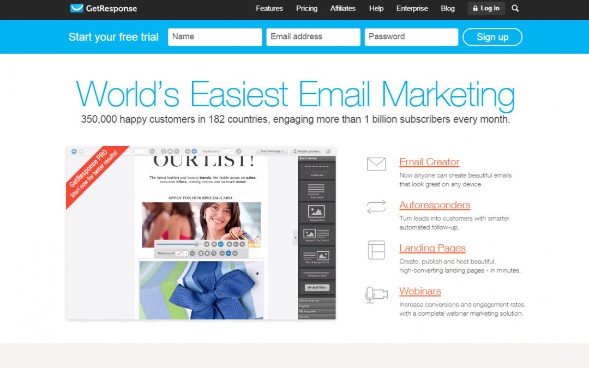589x368 pixels.
Task: Open site search magnifier icon
Action: click(515, 8)
